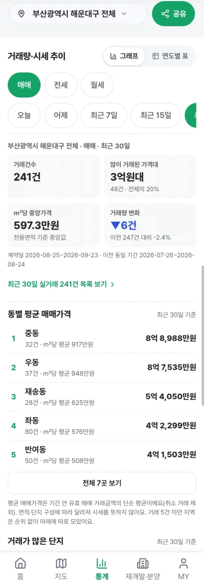This screenshot has width=204, height=586.
Task: Expand the 부산광역시 해운대구 전체 region dropdown
Action: coord(78,14)
